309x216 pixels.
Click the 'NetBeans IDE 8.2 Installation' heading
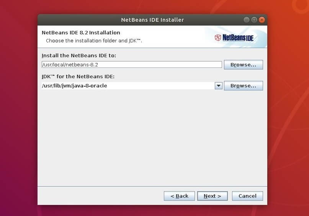(81, 32)
